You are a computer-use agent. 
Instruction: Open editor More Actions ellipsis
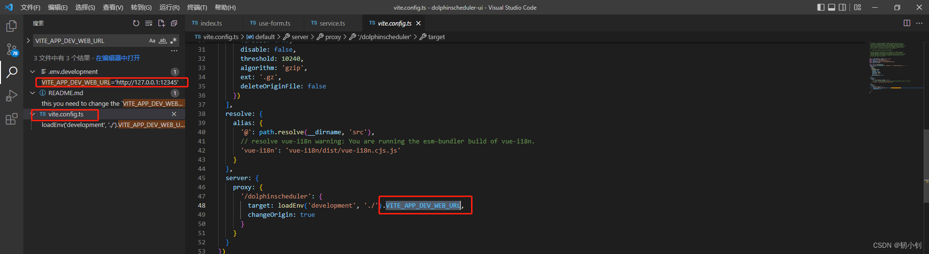point(919,23)
